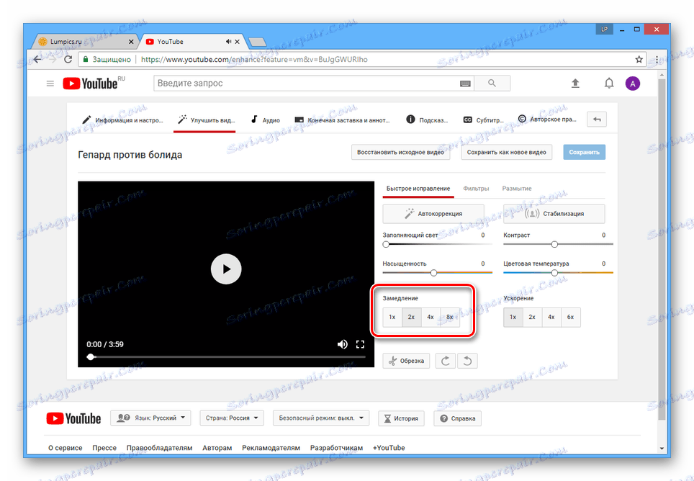
Task: Mute the video player volume
Action: (x=343, y=344)
